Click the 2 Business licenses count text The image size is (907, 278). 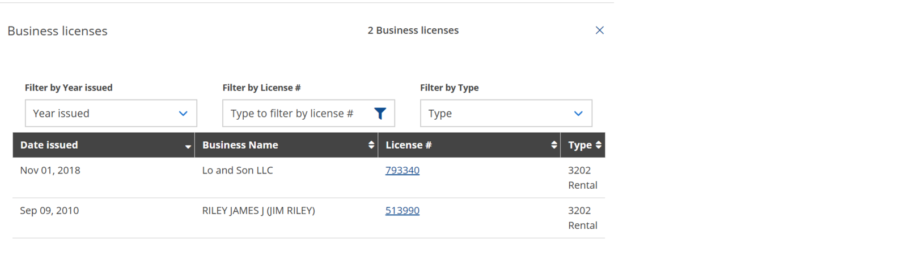pyautogui.click(x=413, y=31)
